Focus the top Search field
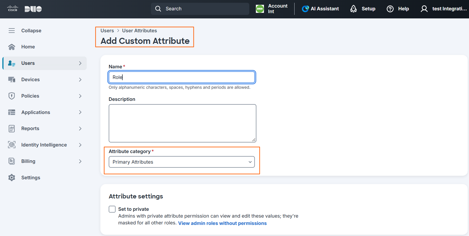Viewport: 469px width, 236px height. click(x=200, y=9)
